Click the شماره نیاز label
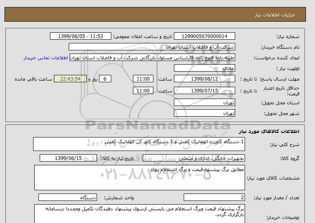Screen dimensions: 315x223 click(x=288, y=36)
